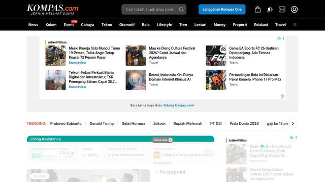Click AI domain article thumbnail
This screenshot has height=182, width=325.
tap(136, 80)
